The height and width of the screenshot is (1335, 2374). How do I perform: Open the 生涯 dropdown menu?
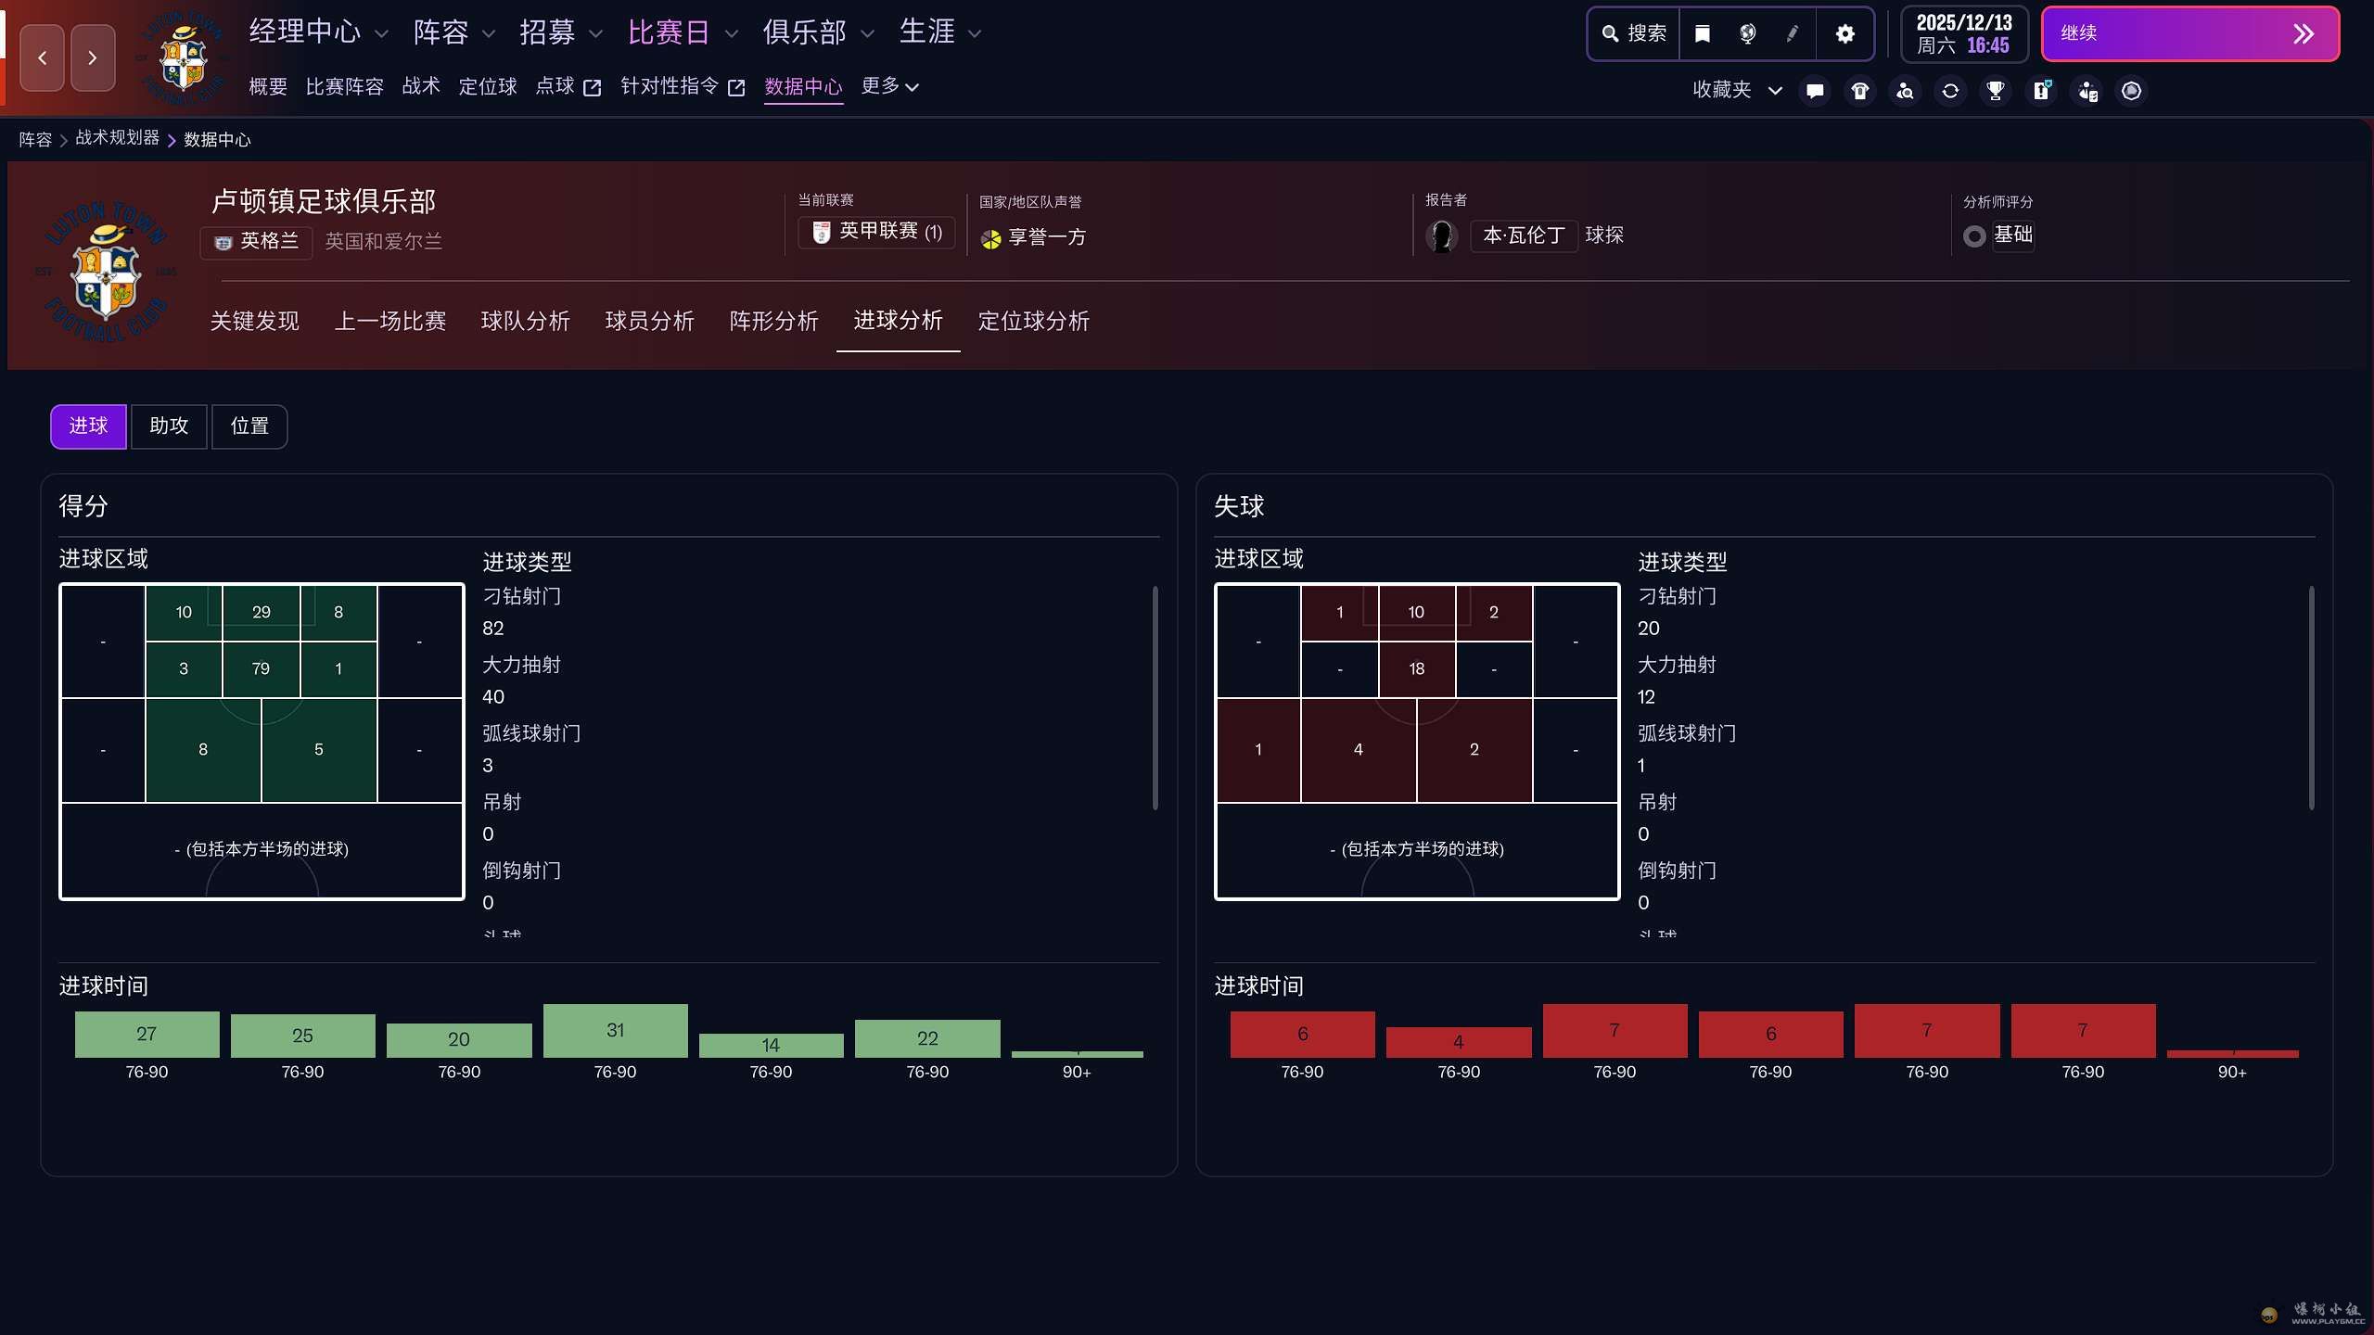point(938,32)
